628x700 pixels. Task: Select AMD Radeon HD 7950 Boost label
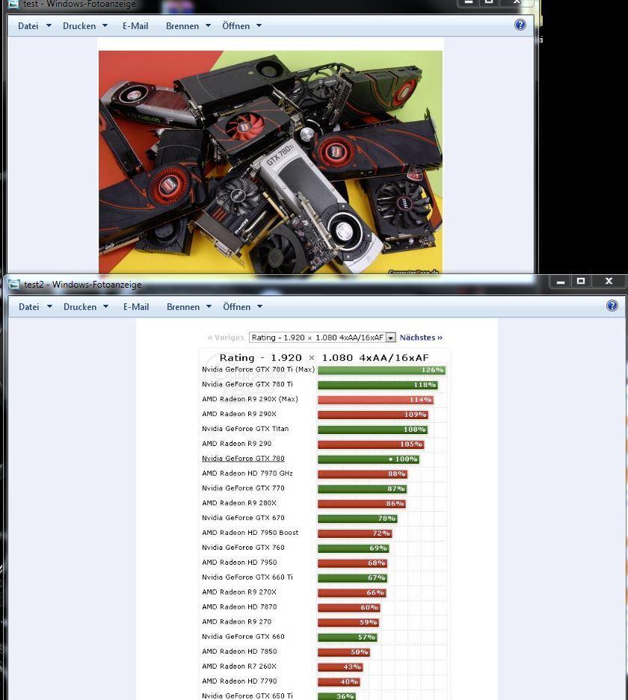250,533
